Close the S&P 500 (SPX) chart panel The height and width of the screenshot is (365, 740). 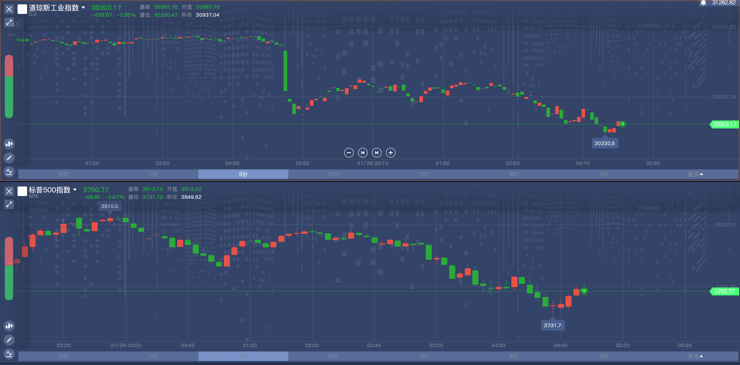pyautogui.click(x=9, y=191)
